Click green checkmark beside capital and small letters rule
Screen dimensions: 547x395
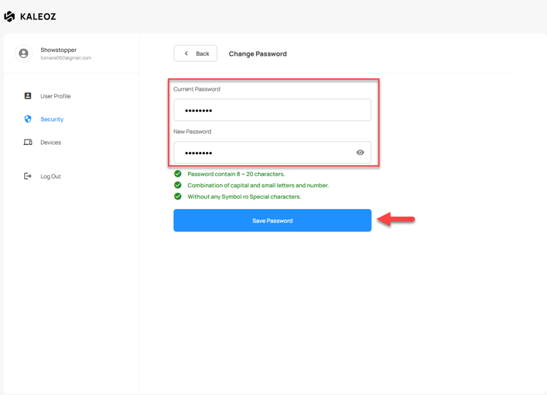[178, 185]
